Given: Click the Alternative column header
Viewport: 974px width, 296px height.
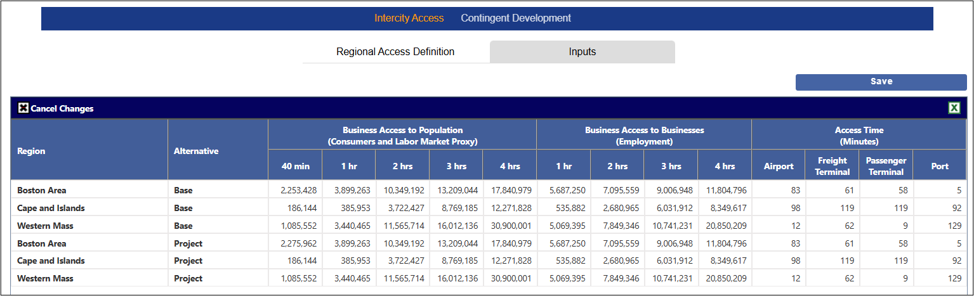Looking at the screenshot, I should coord(196,151).
